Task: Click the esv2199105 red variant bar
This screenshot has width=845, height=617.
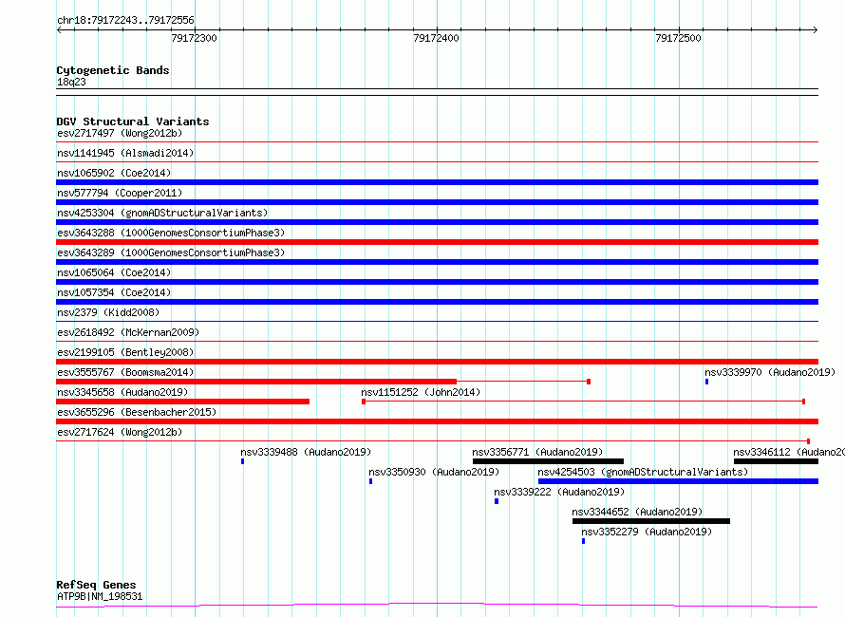Action: click(x=437, y=362)
